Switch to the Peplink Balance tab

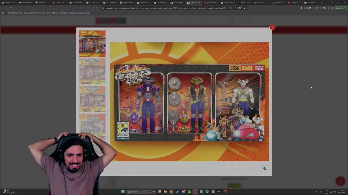pyautogui.click(x=127, y=3)
